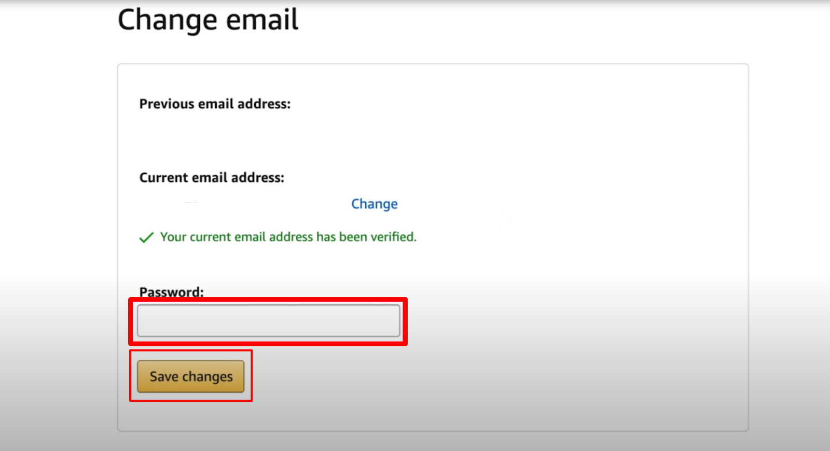Screen dimensions: 830x451
Task: Click the Change link beside current email
Action: (x=375, y=204)
